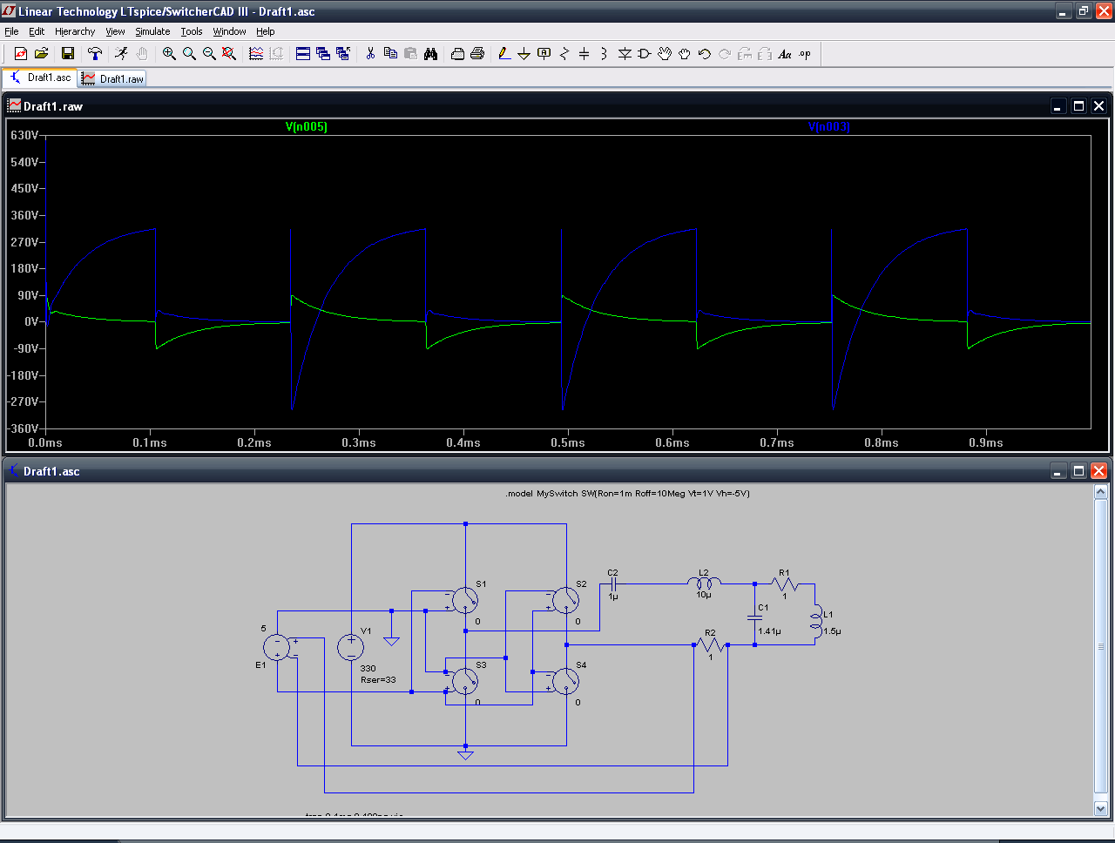Open the View menu
Image resolution: width=1115 pixels, height=843 pixels.
point(115,31)
